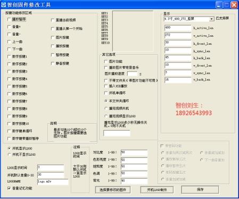This screenshot has width=239, height=199.
Task: Minimize the 智创固件修改工具 window
Action: click(219, 5)
